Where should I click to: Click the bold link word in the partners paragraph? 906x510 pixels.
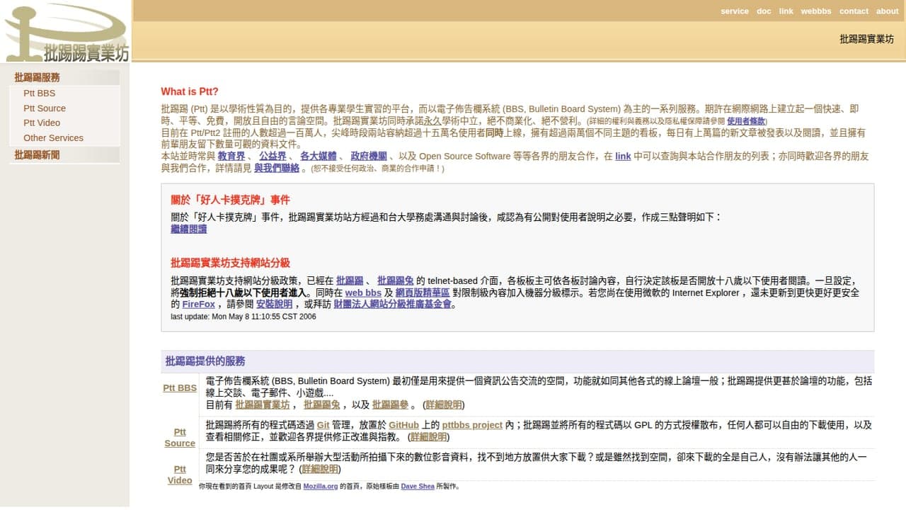pos(623,156)
